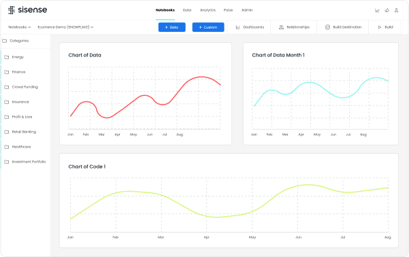Image resolution: width=409 pixels, height=257 pixels.
Task: Click the blue + Custom button
Action: pos(208,27)
